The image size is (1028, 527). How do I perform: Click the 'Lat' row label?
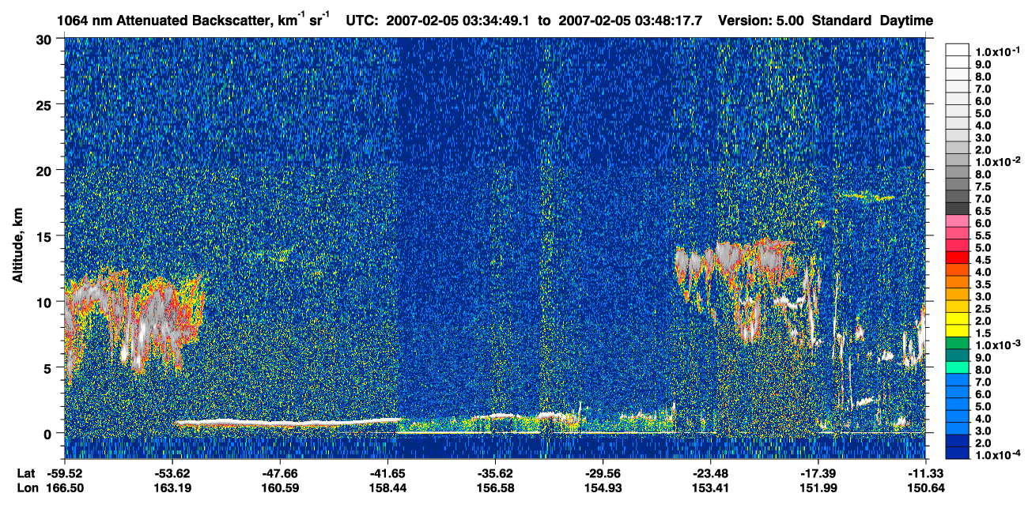(x=25, y=472)
